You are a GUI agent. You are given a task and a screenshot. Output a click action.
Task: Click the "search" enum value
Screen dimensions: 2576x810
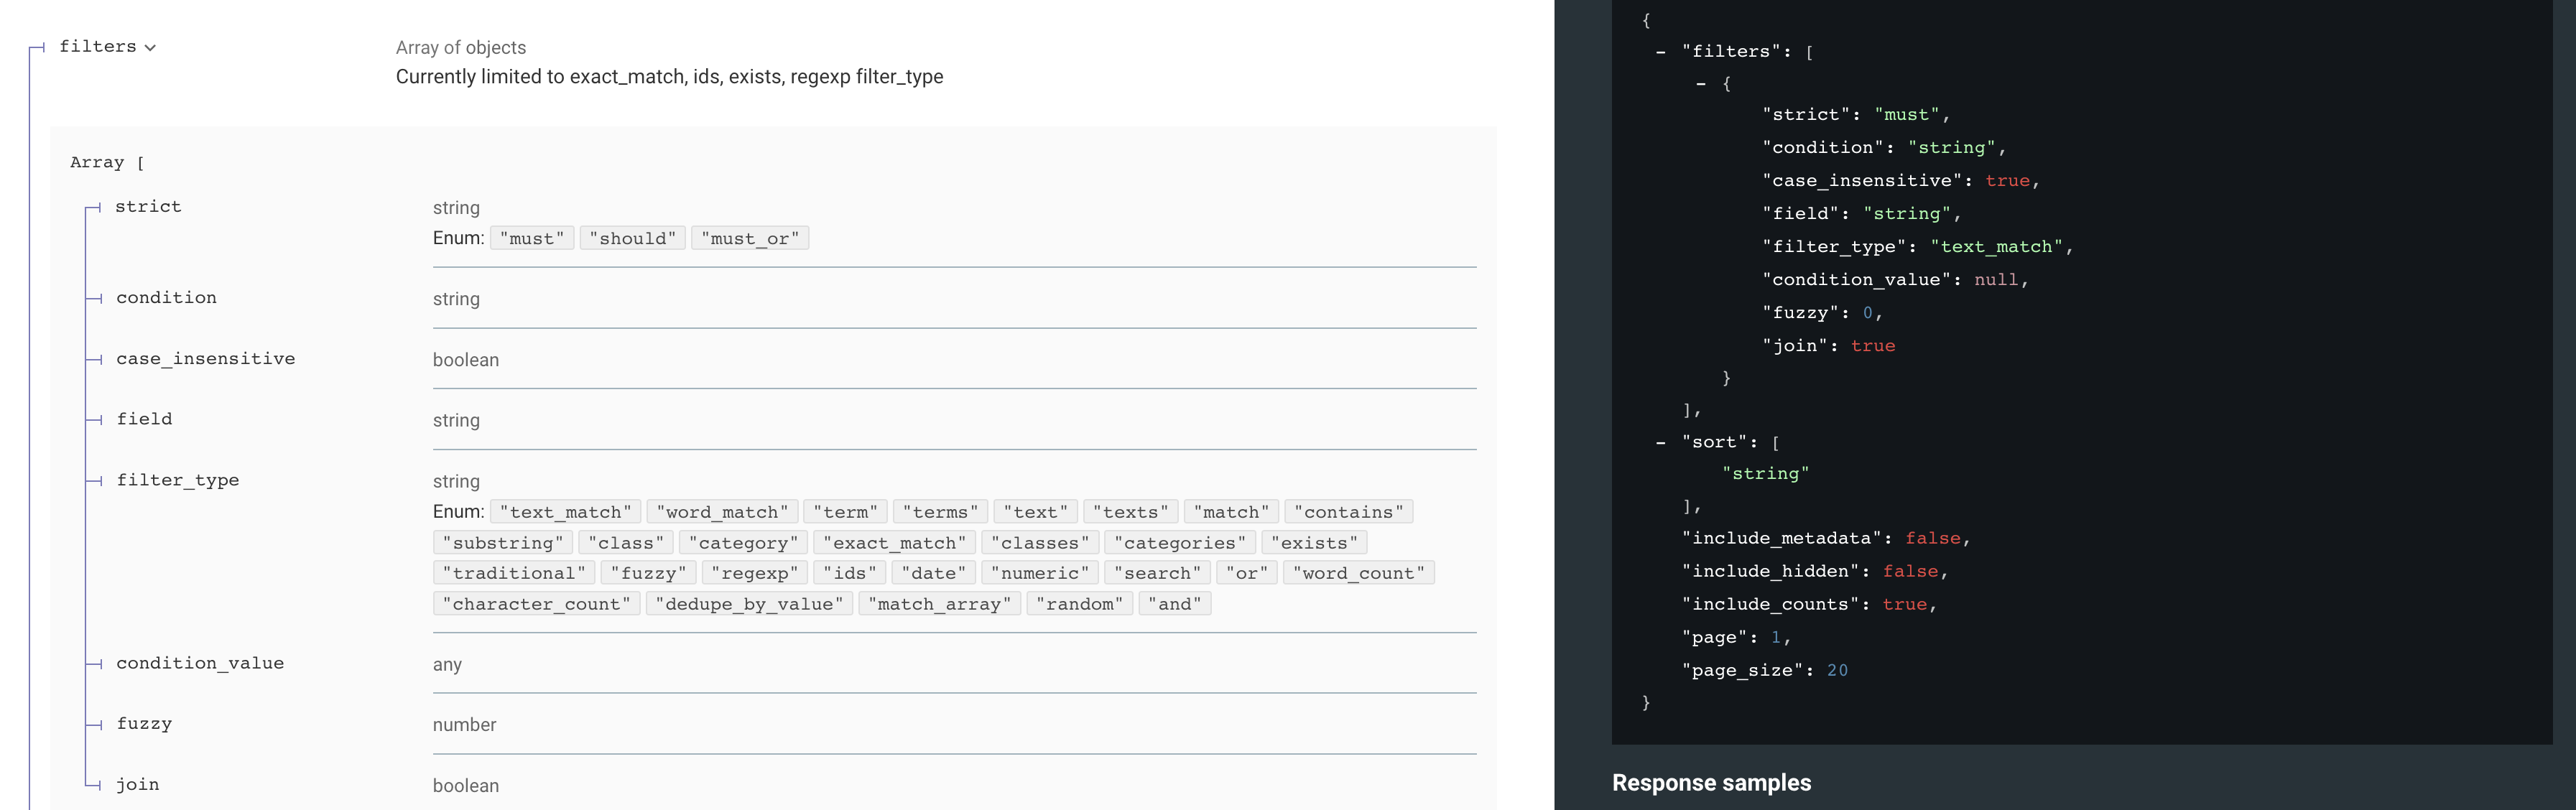(1158, 573)
